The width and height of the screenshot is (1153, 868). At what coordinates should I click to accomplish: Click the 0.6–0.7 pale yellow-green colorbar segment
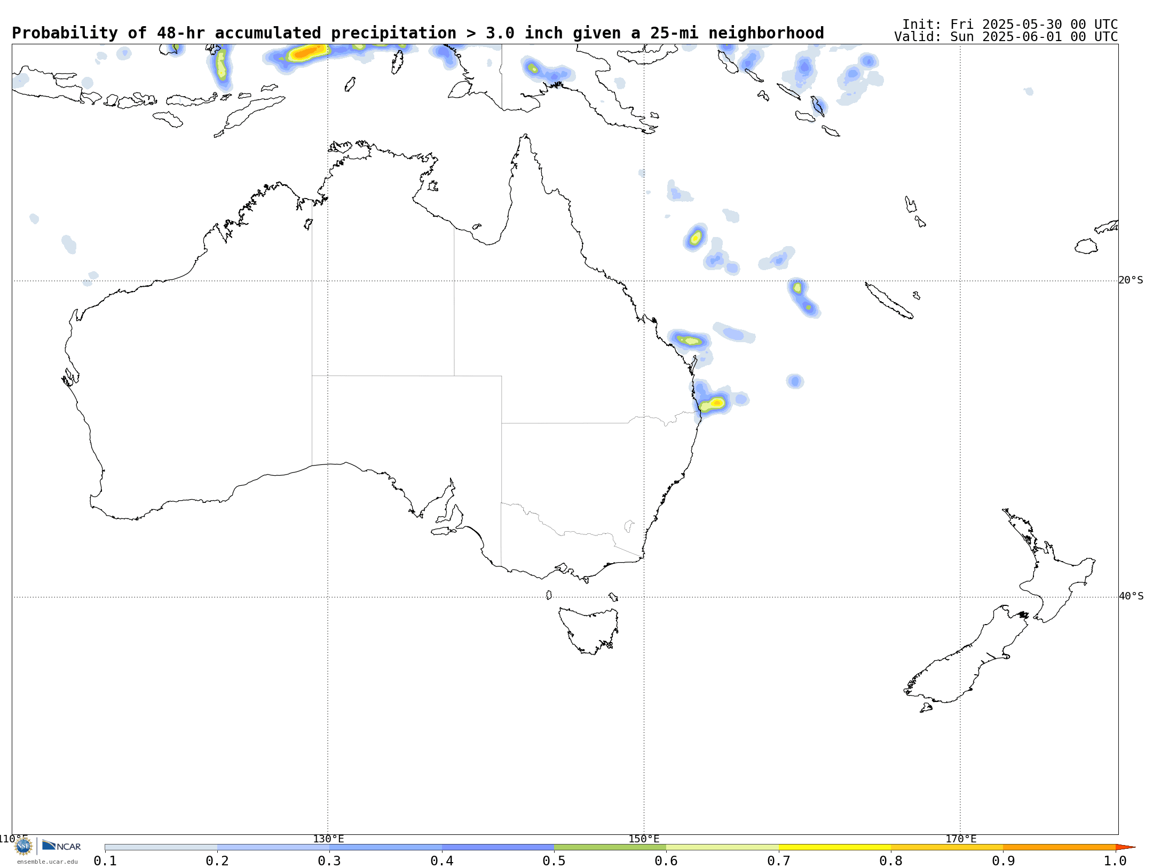(722, 847)
